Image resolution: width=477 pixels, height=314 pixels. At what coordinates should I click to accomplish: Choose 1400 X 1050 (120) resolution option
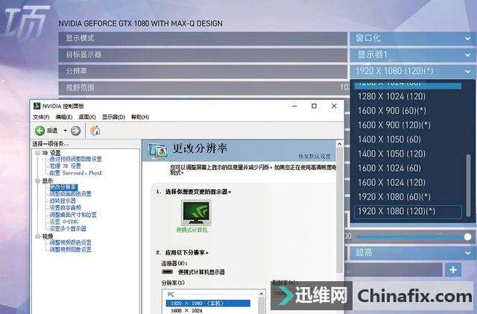(408, 154)
